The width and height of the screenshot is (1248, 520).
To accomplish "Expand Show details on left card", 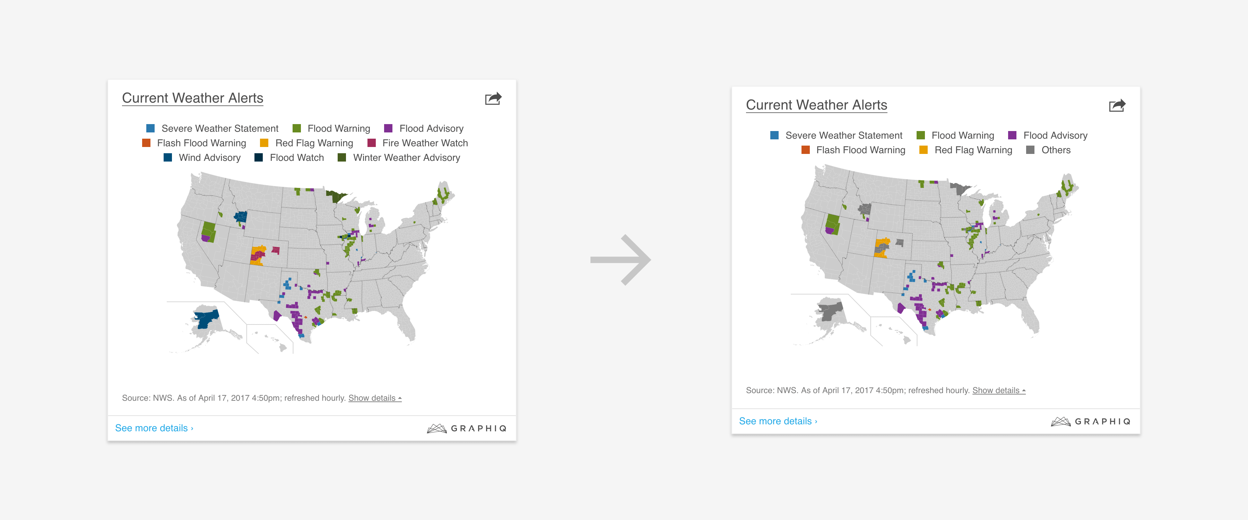I will point(374,398).
